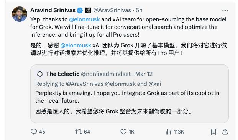Open the Mar 12 quoted tweet date
The image size is (238, 140).
[x=144, y=74]
